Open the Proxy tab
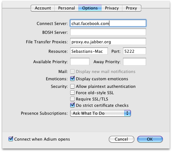Viewport: 172px width, 152px height. click(x=132, y=8)
